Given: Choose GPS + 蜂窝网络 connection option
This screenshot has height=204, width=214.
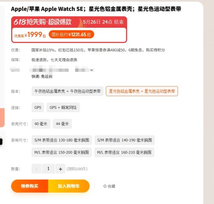Looking at the screenshot, I should [x=63, y=107].
